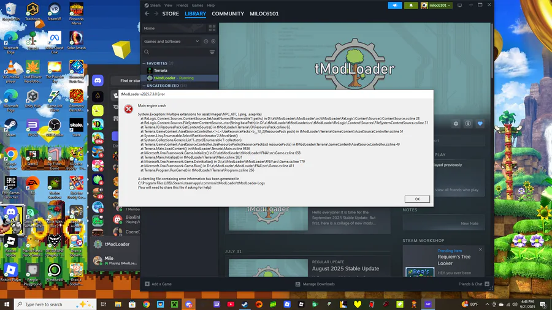552x310 pixels.
Task: Click the library search field
Action: click(x=175, y=52)
